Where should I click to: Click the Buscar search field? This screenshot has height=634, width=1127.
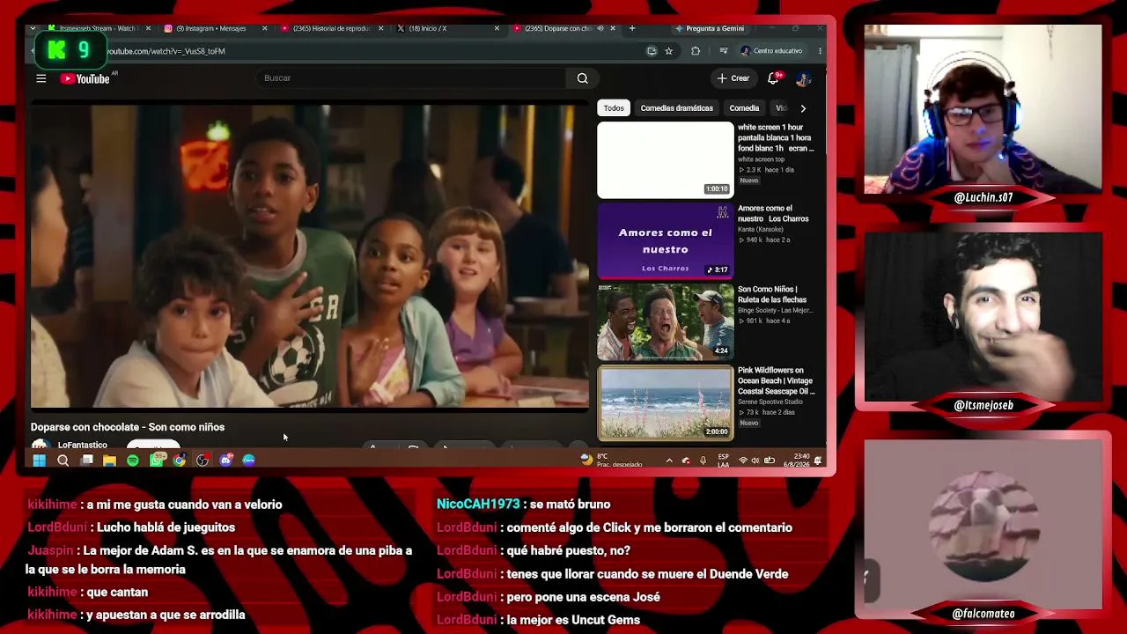tap(411, 78)
